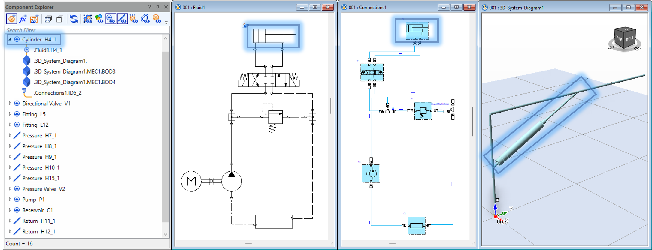Image resolution: width=652 pixels, height=250 pixels.
Task: Click the Component Explorer vertical scrollbar
Action: click(165, 135)
